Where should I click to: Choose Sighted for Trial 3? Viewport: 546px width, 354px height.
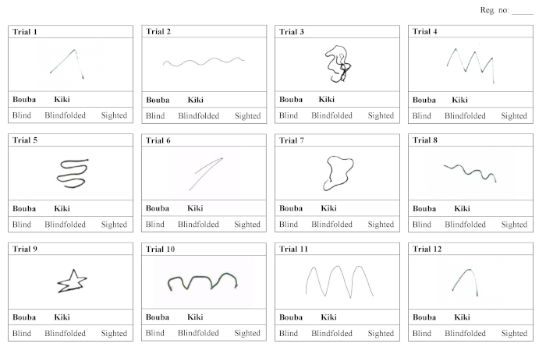tap(381, 116)
